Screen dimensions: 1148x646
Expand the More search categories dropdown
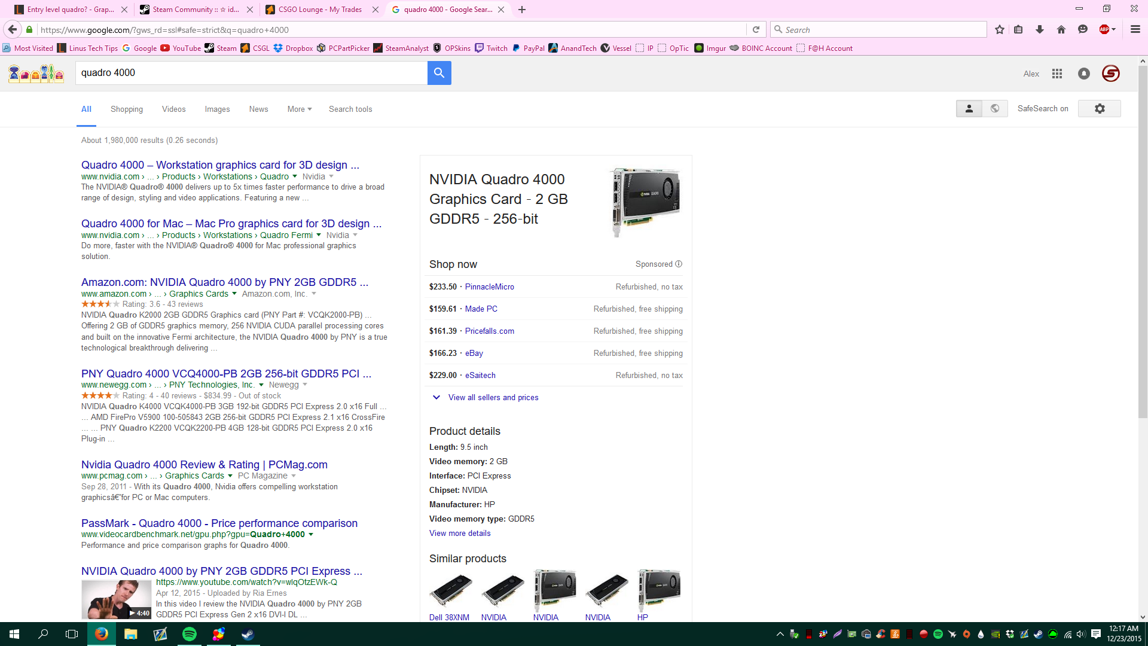click(300, 109)
